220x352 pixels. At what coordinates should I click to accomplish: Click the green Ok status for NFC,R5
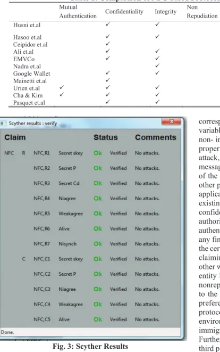coord(98,214)
